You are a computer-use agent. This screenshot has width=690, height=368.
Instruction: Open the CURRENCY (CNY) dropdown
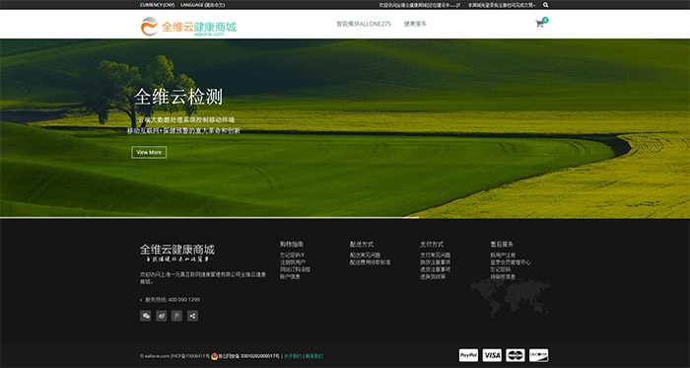157,5
